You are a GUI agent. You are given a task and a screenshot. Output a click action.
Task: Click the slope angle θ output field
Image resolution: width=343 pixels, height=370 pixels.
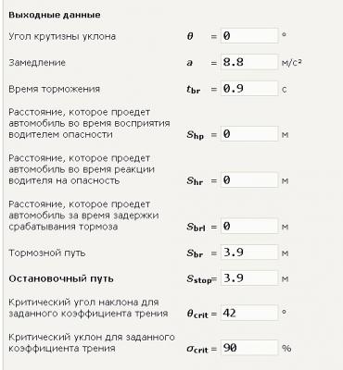[x=249, y=36]
